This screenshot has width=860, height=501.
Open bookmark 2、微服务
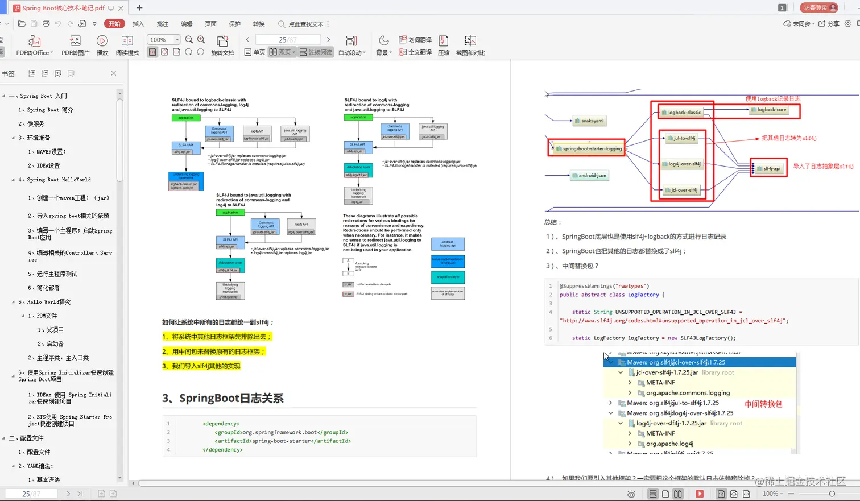(31, 123)
